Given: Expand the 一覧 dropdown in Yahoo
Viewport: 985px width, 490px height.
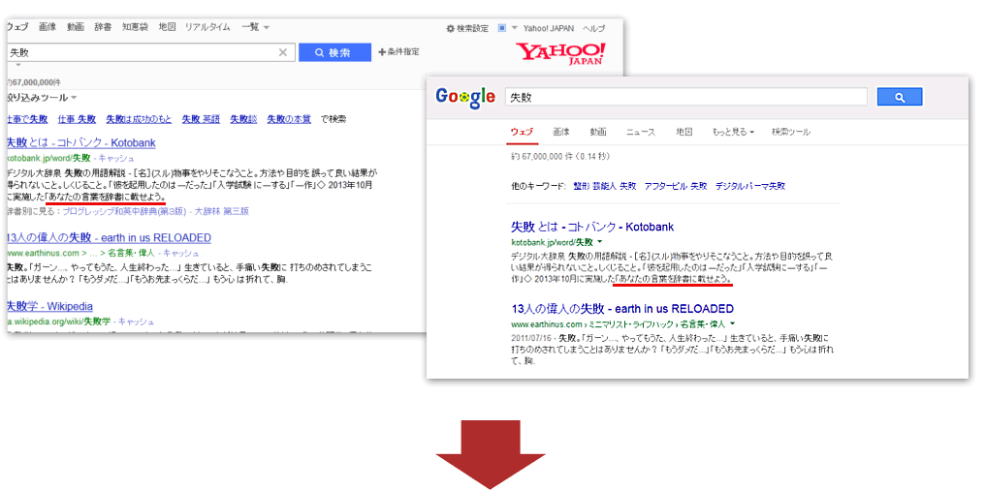Looking at the screenshot, I should (256, 27).
